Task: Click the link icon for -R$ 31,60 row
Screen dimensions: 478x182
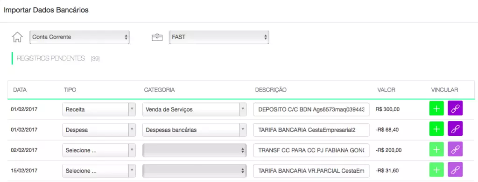Action: tap(455, 169)
